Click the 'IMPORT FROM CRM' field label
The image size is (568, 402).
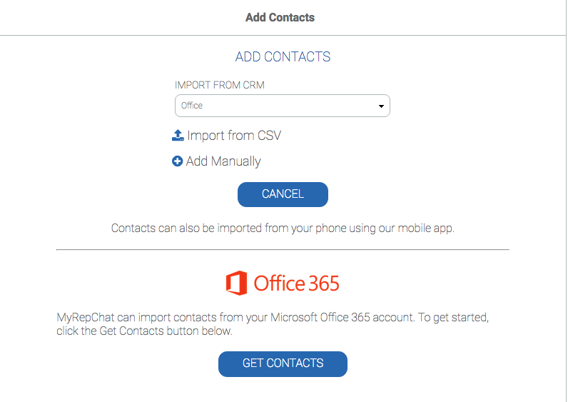219,86
